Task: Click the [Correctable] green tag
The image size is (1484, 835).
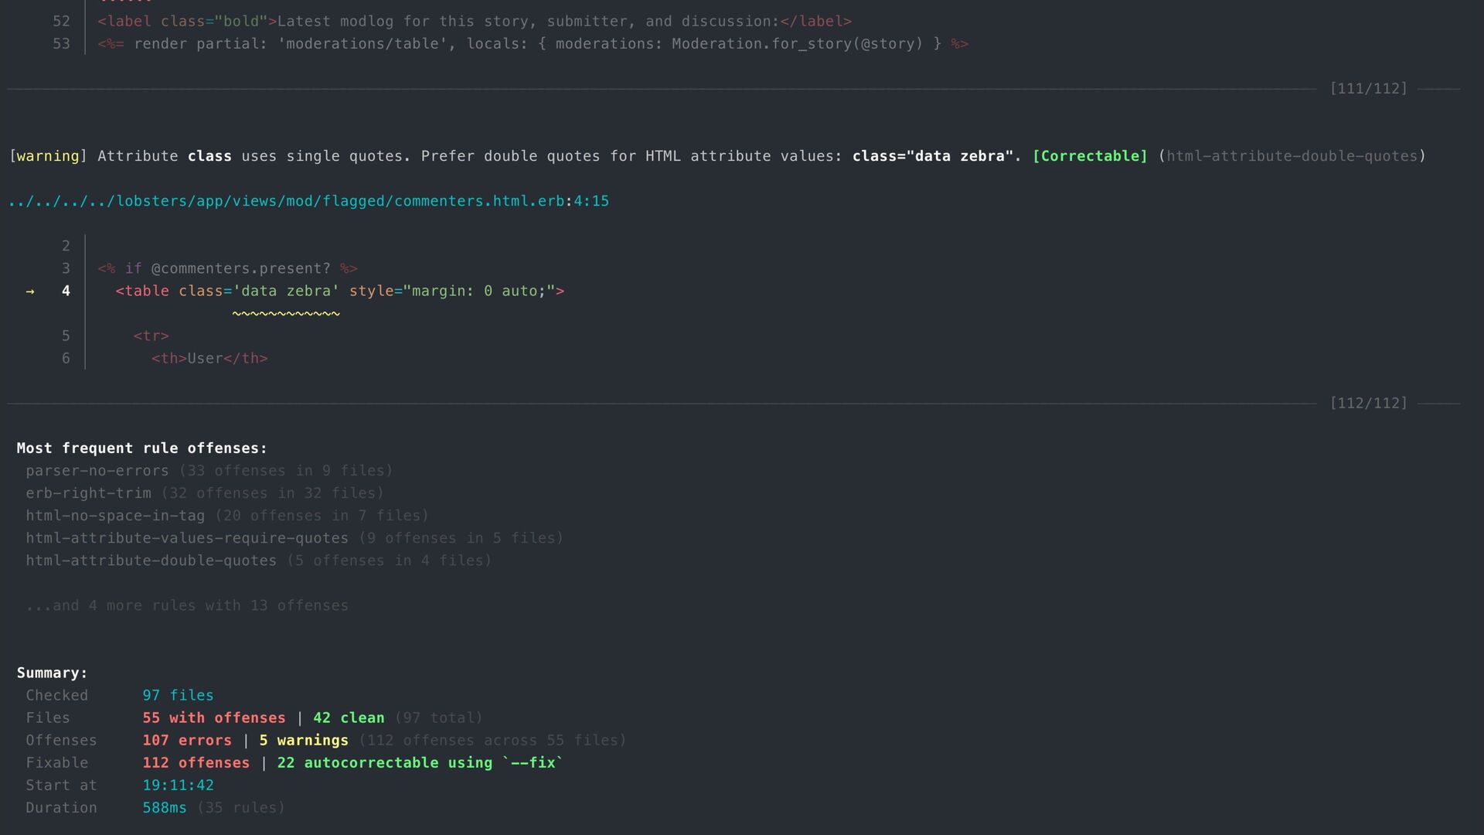Action: [x=1090, y=156]
